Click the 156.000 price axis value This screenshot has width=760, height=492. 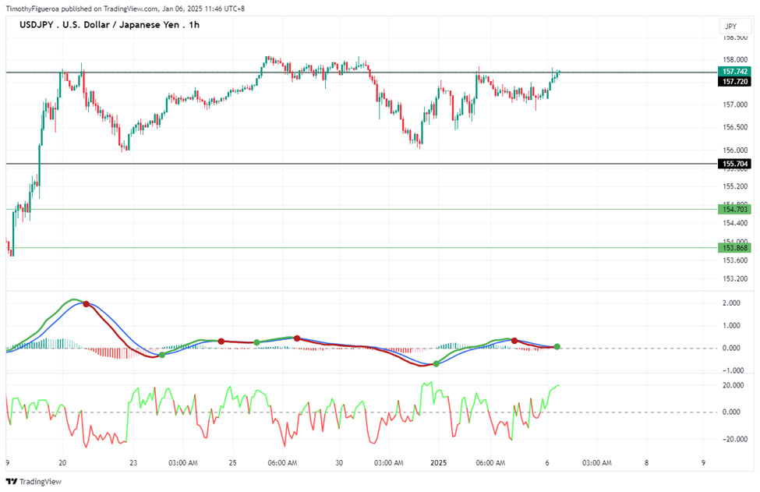735,150
